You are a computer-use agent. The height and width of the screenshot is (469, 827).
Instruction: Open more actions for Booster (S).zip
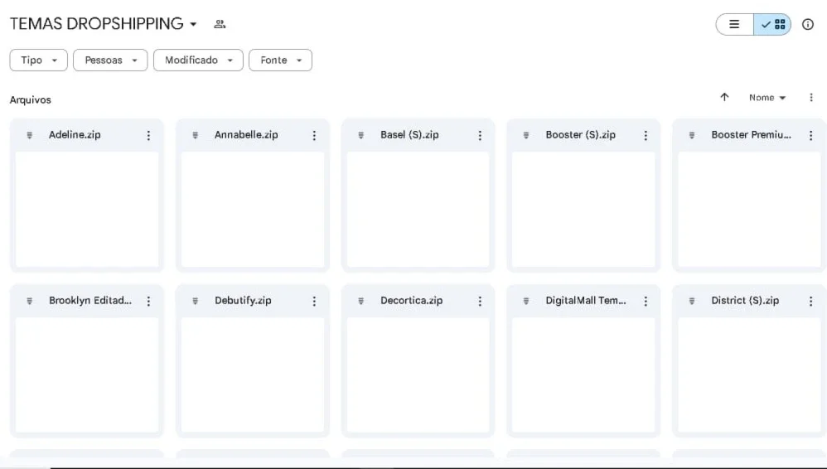(646, 136)
